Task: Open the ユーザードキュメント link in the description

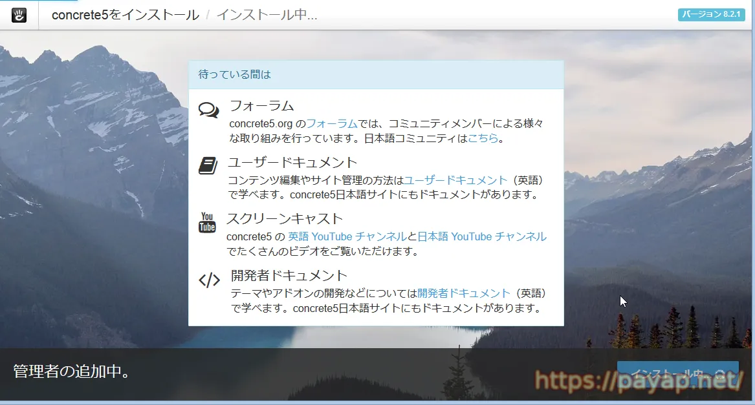Action: click(455, 180)
